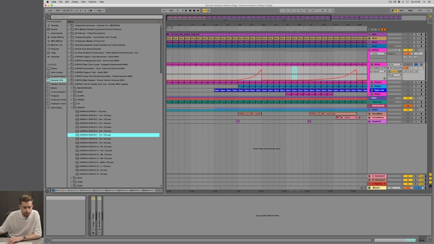434x244 pixels.
Task: Toggle Draw Mode pencil button
Action: [x=392, y=10]
